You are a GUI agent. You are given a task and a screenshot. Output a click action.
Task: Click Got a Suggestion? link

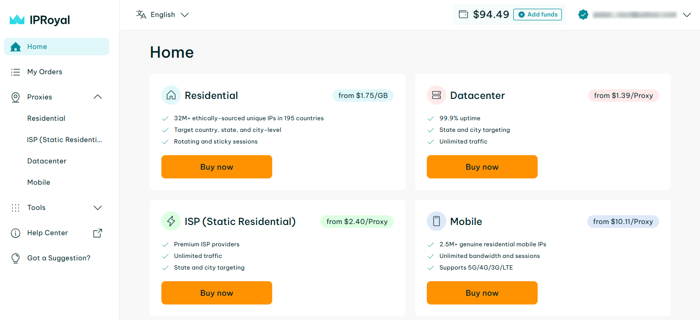pyautogui.click(x=58, y=258)
